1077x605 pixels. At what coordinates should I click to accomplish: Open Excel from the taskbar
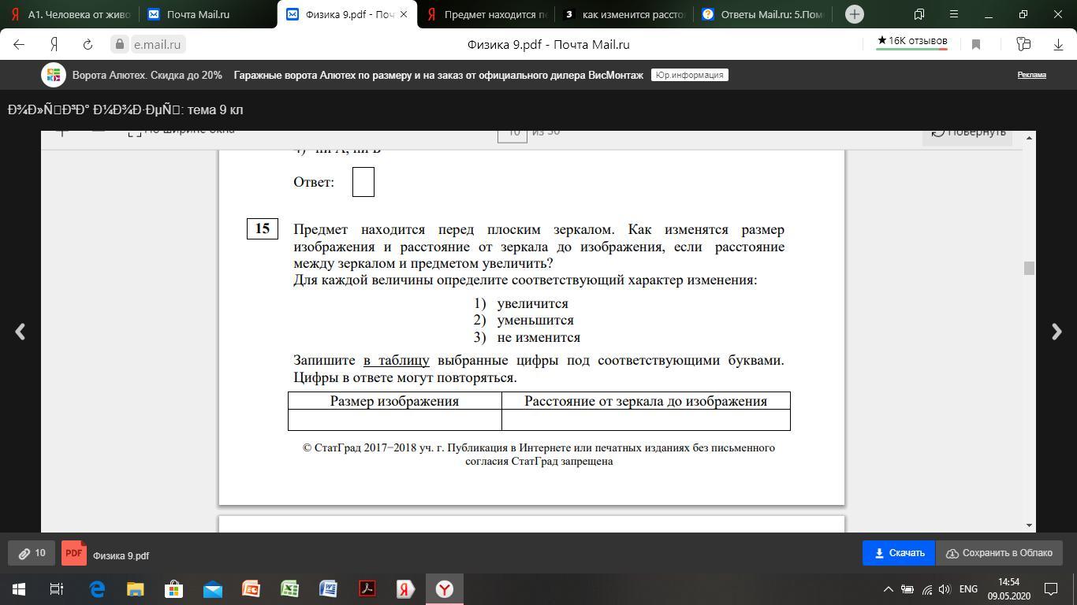click(x=289, y=588)
